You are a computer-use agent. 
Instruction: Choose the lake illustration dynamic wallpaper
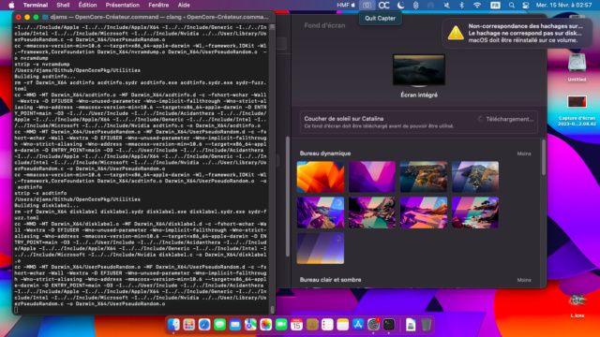[372, 212]
